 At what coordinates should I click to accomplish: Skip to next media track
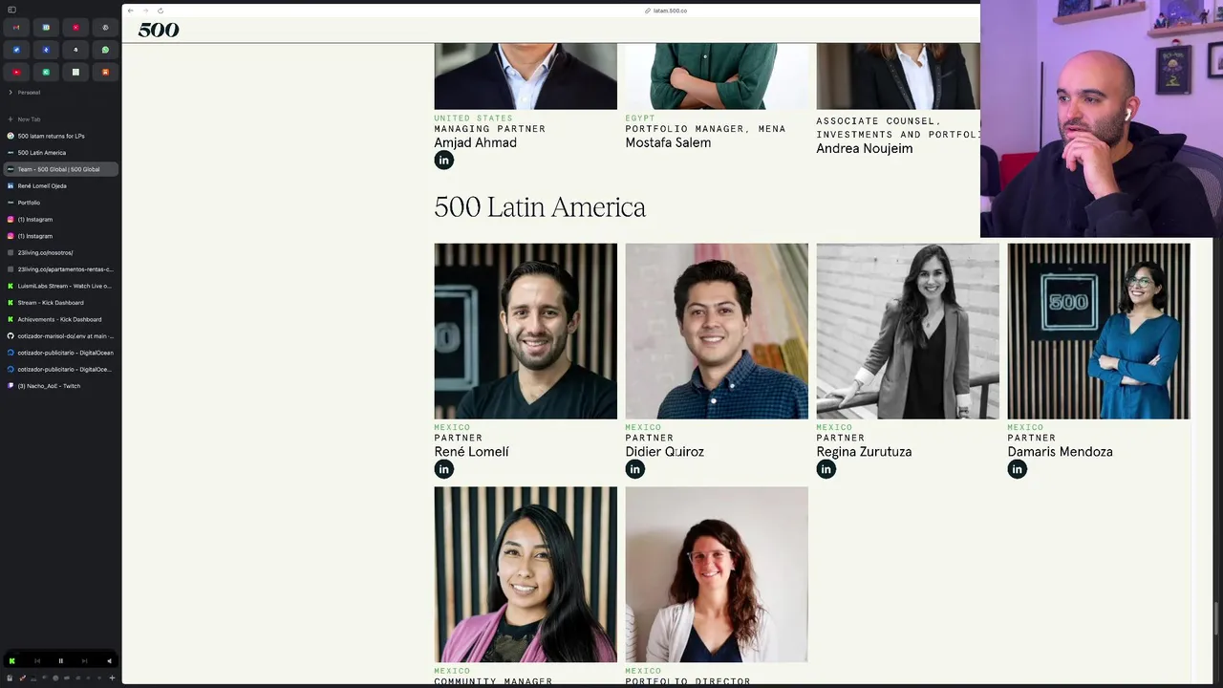tap(84, 660)
